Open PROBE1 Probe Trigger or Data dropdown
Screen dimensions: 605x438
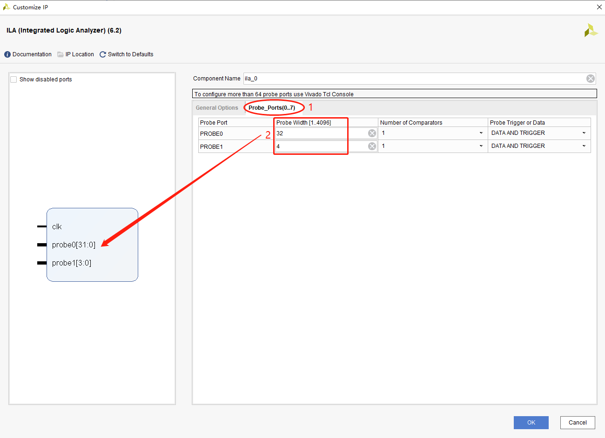point(584,146)
